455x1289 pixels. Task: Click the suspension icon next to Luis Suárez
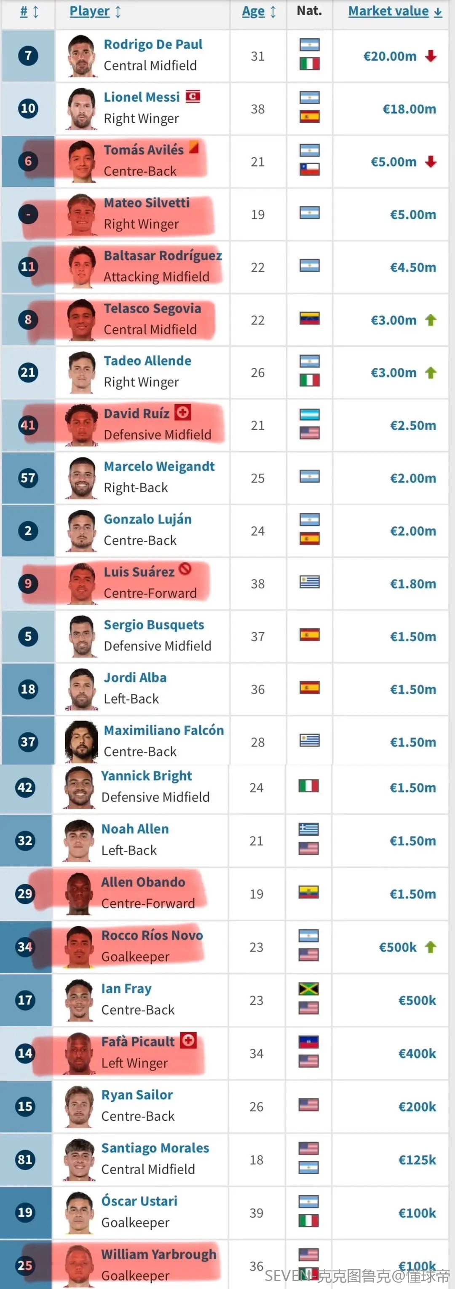[x=185, y=569]
